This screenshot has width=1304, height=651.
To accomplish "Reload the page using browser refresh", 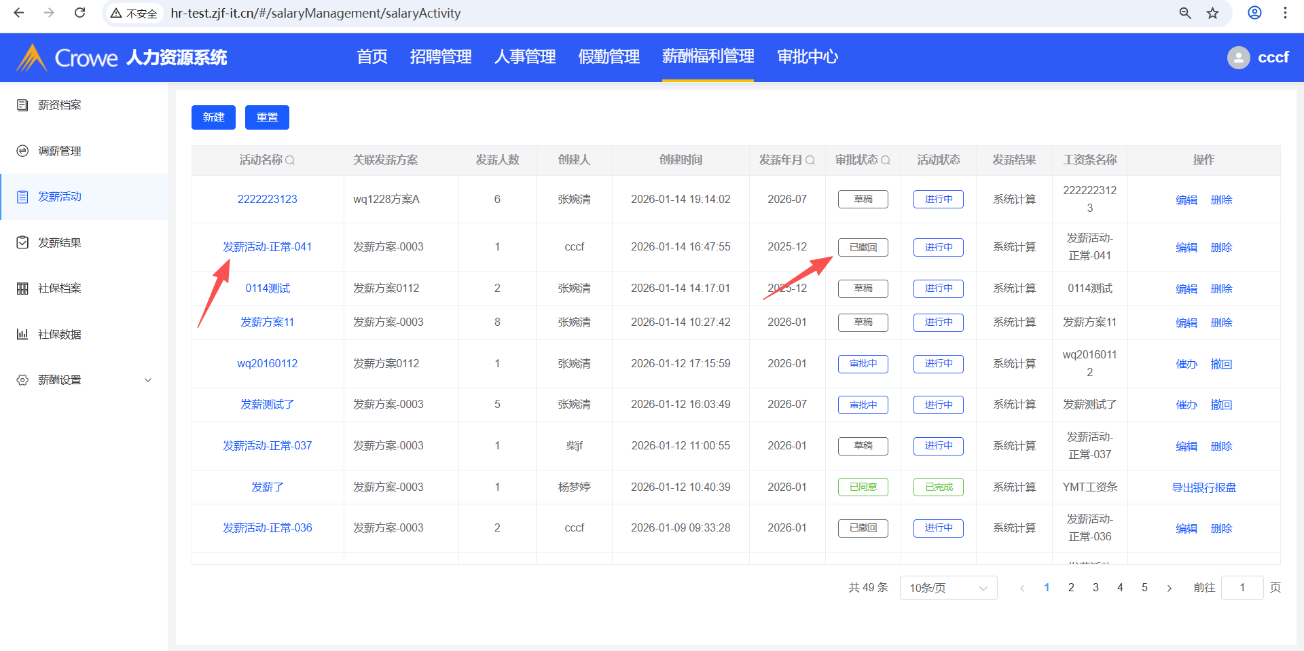I will coord(79,13).
